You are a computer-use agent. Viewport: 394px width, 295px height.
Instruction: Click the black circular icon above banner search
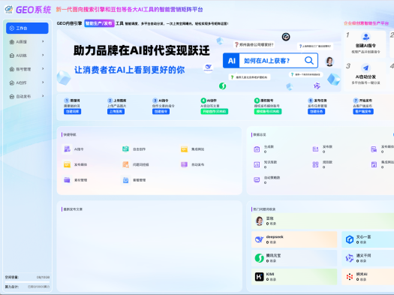pyautogui.click(x=286, y=37)
